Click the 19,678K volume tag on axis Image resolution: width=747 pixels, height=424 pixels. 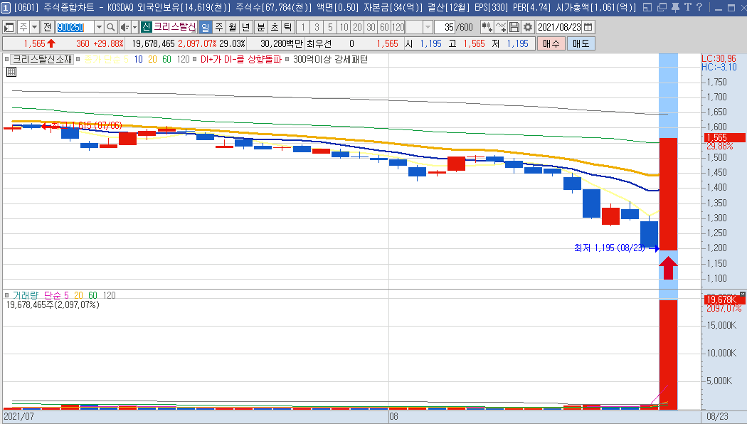point(724,300)
